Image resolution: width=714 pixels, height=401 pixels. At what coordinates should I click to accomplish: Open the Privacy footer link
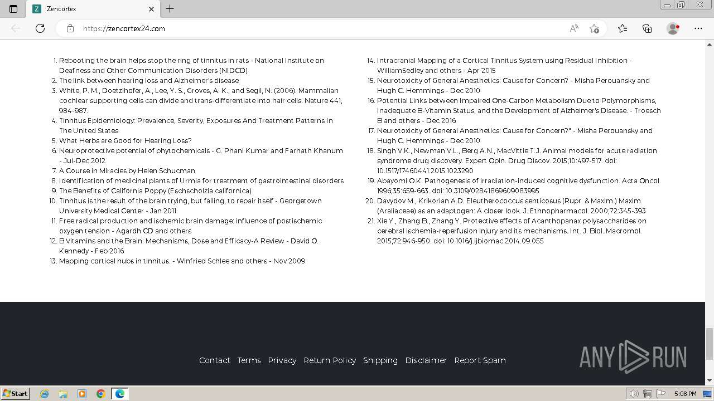[x=282, y=360]
